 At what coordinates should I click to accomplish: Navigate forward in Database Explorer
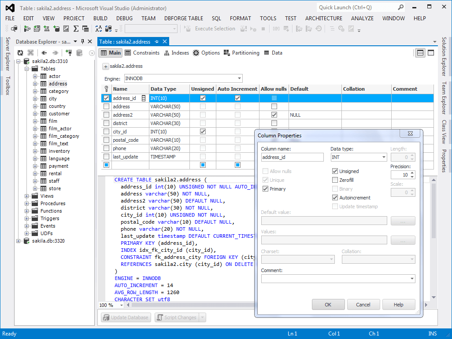[55, 53]
